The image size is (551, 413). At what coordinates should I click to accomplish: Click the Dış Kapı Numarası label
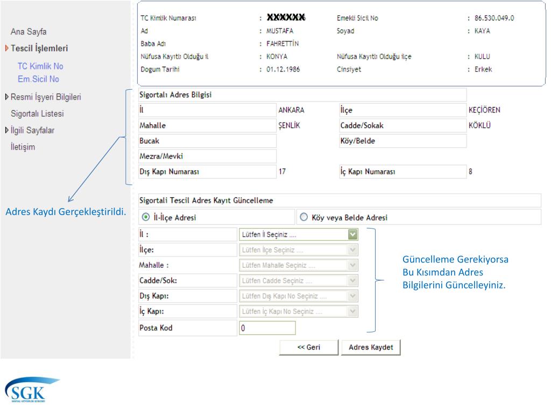click(169, 172)
